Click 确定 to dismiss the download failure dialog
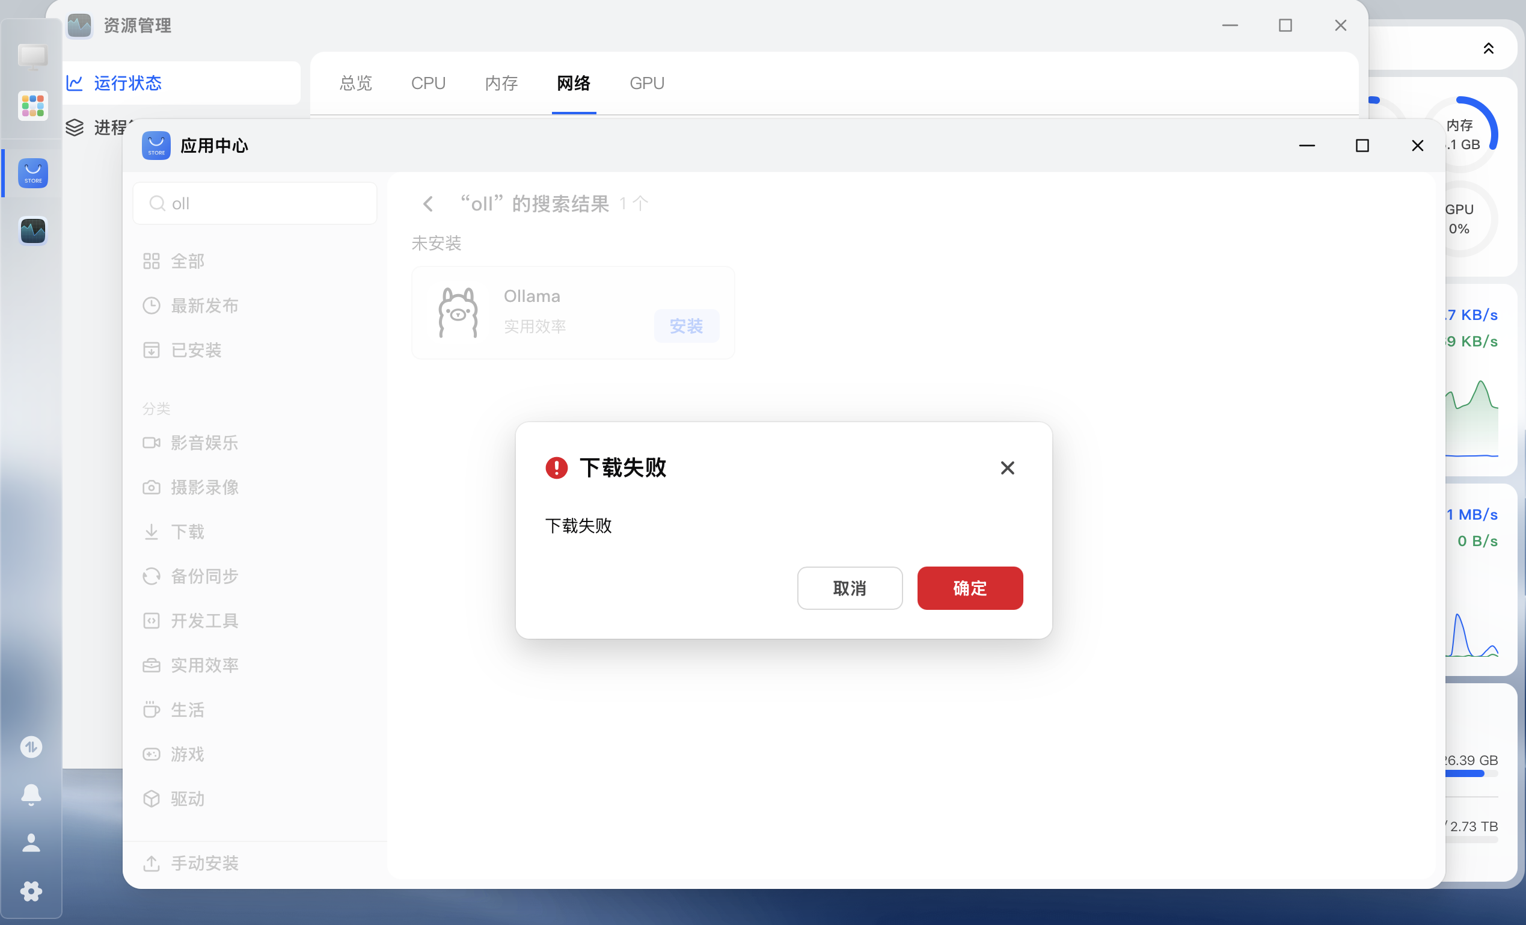 [x=969, y=588]
